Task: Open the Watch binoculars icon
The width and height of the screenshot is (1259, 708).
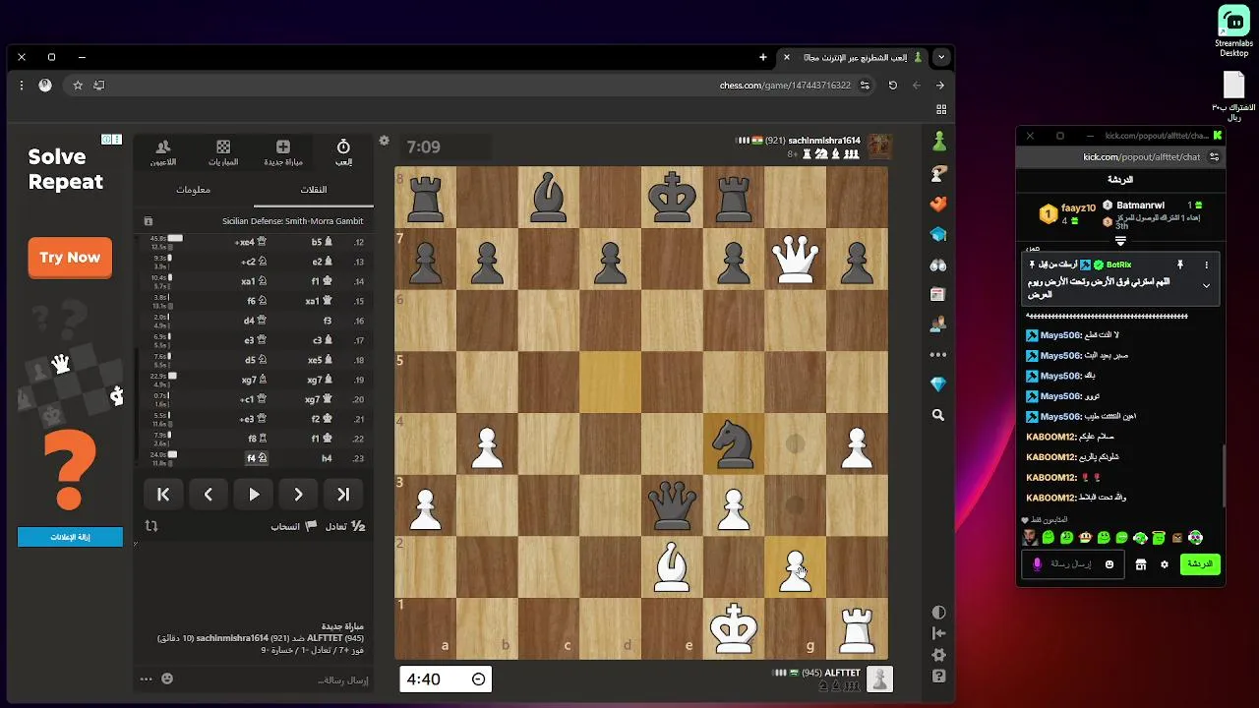Action: (938, 265)
